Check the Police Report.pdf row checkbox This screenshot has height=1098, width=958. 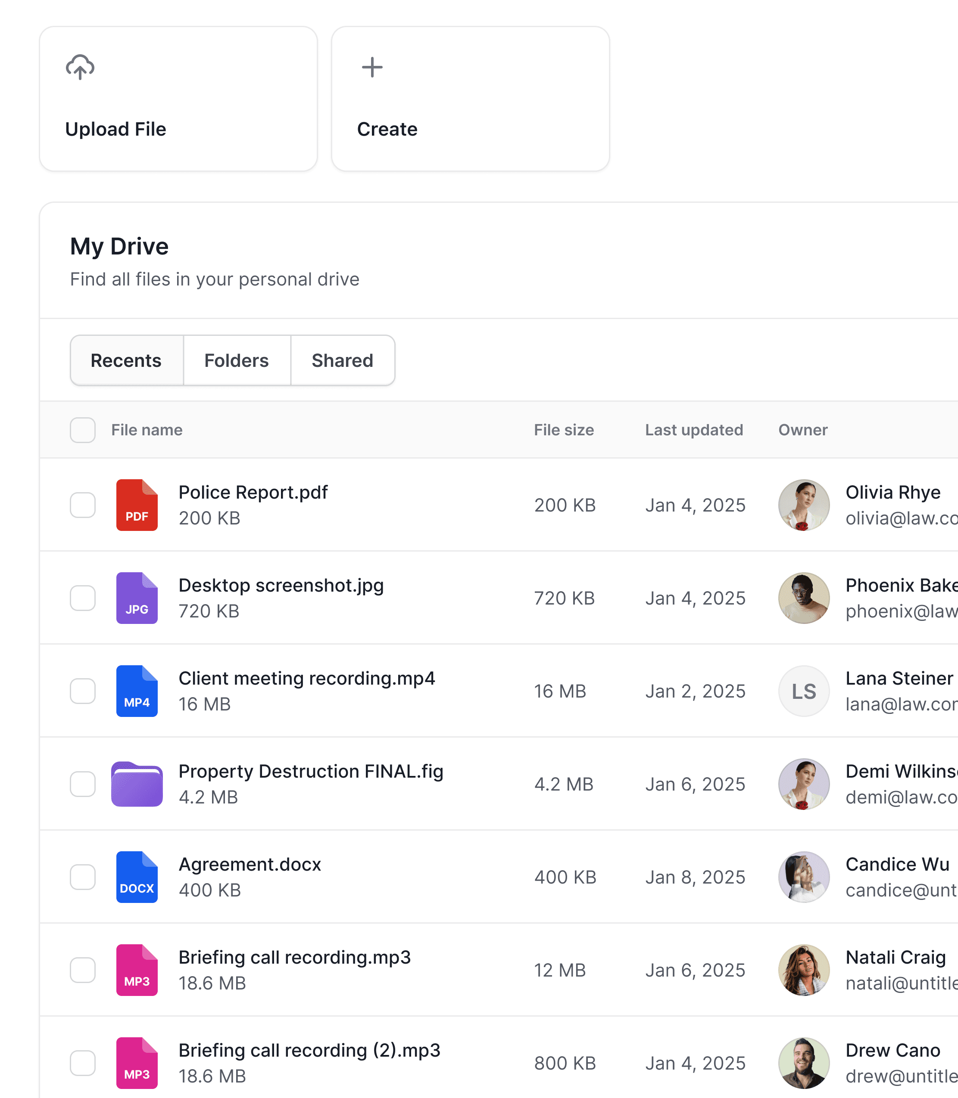pyautogui.click(x=83, y=505)
